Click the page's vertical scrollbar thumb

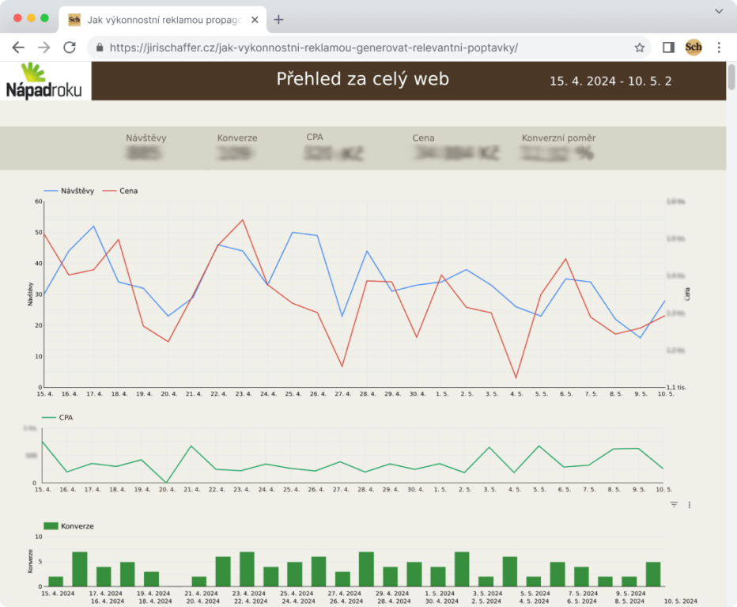point(731,77)
